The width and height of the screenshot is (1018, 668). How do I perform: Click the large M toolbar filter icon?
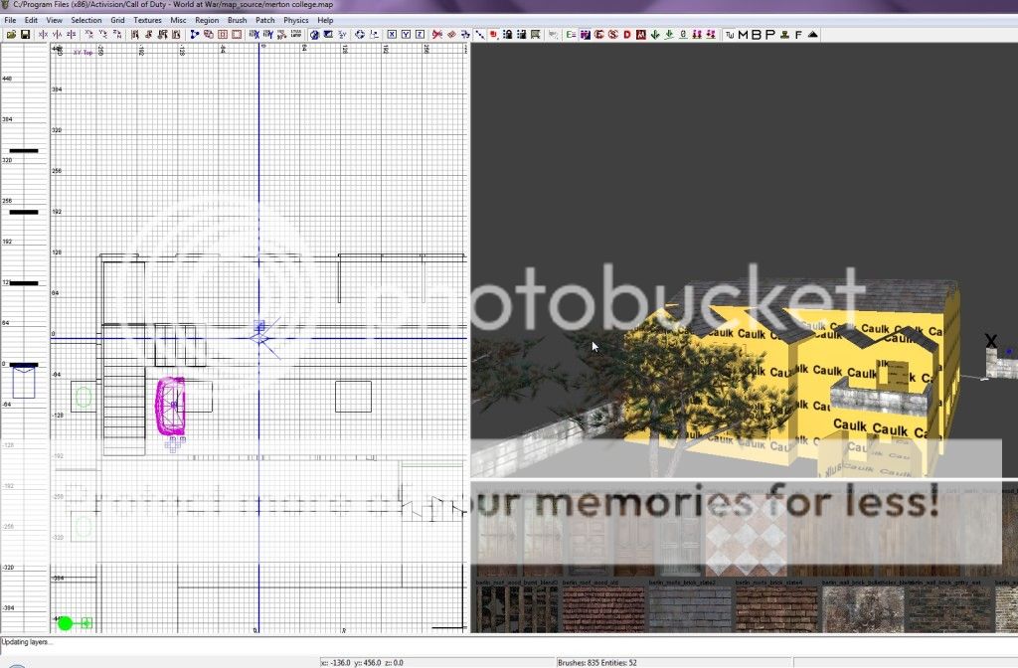(x=745, y=35)
